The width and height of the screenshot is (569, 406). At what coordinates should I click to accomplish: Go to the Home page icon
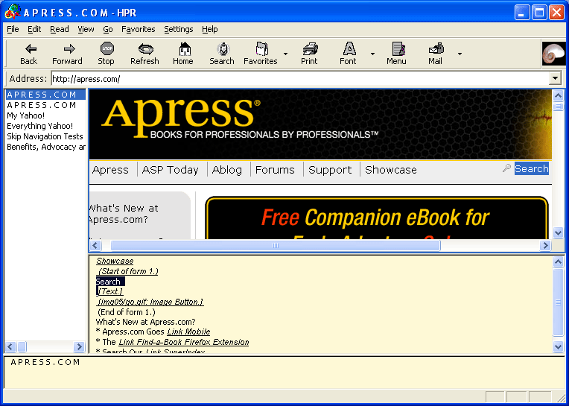(185, 48)
